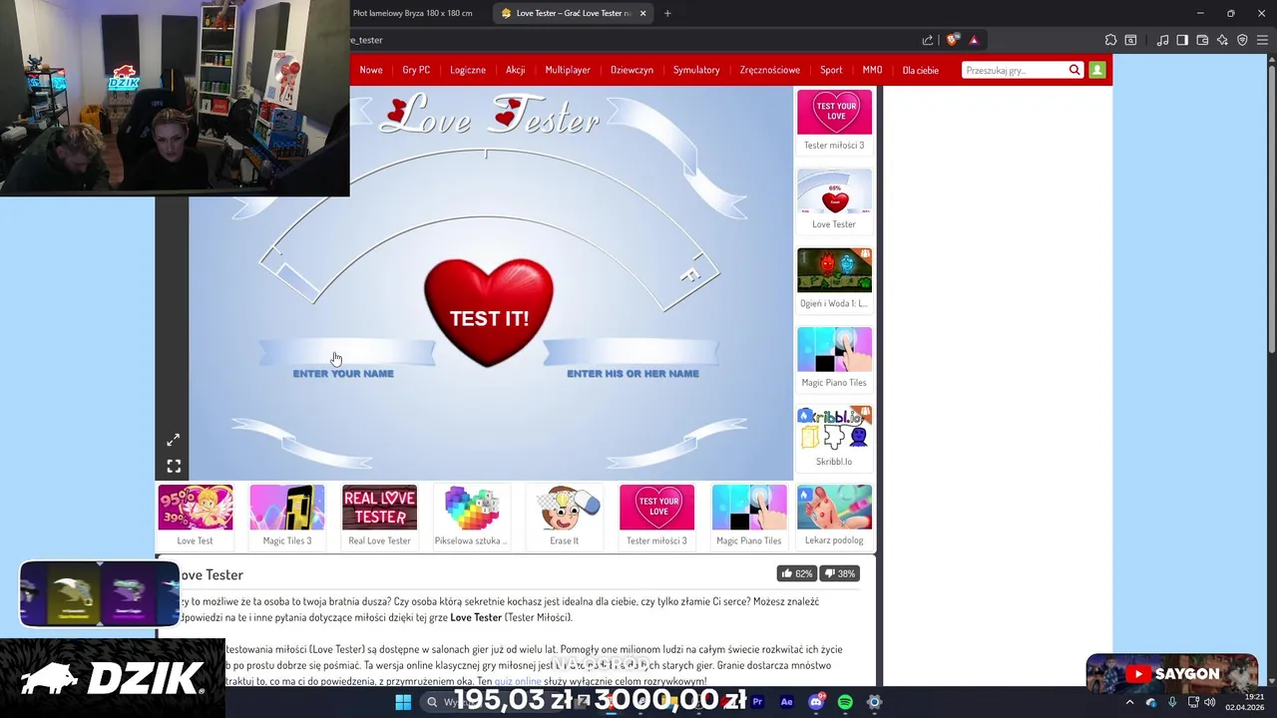Open the Magic Tiles 3 game thumbnail
This screenshot has height=718, width=1277.
[287, 516]
